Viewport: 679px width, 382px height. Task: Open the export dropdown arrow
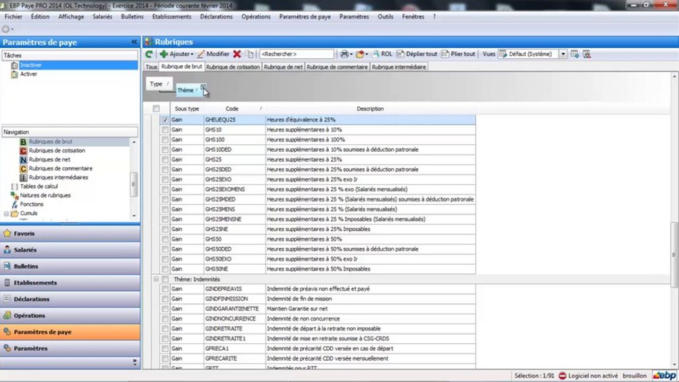(x=366, y=55)
